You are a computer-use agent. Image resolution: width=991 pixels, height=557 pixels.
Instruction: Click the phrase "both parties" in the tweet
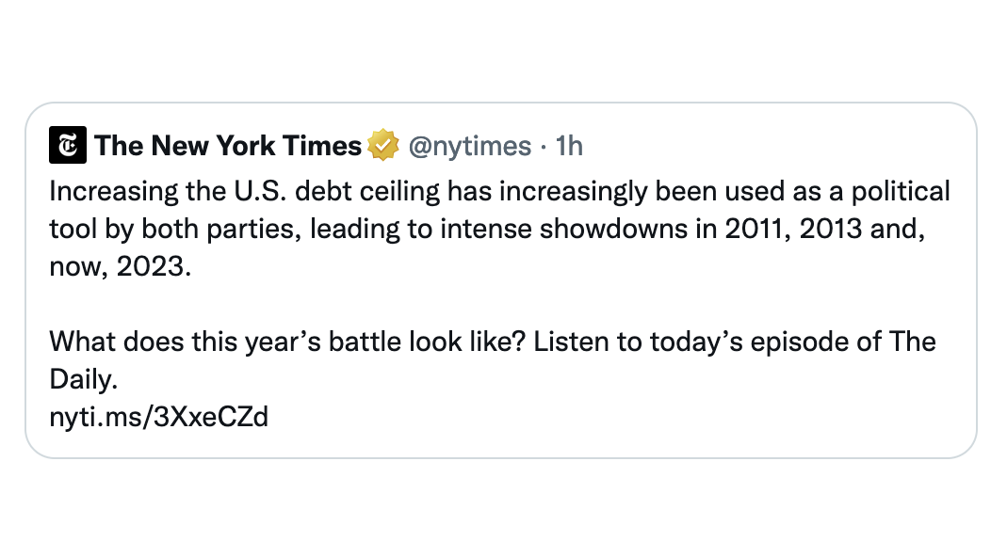[210, 230]
